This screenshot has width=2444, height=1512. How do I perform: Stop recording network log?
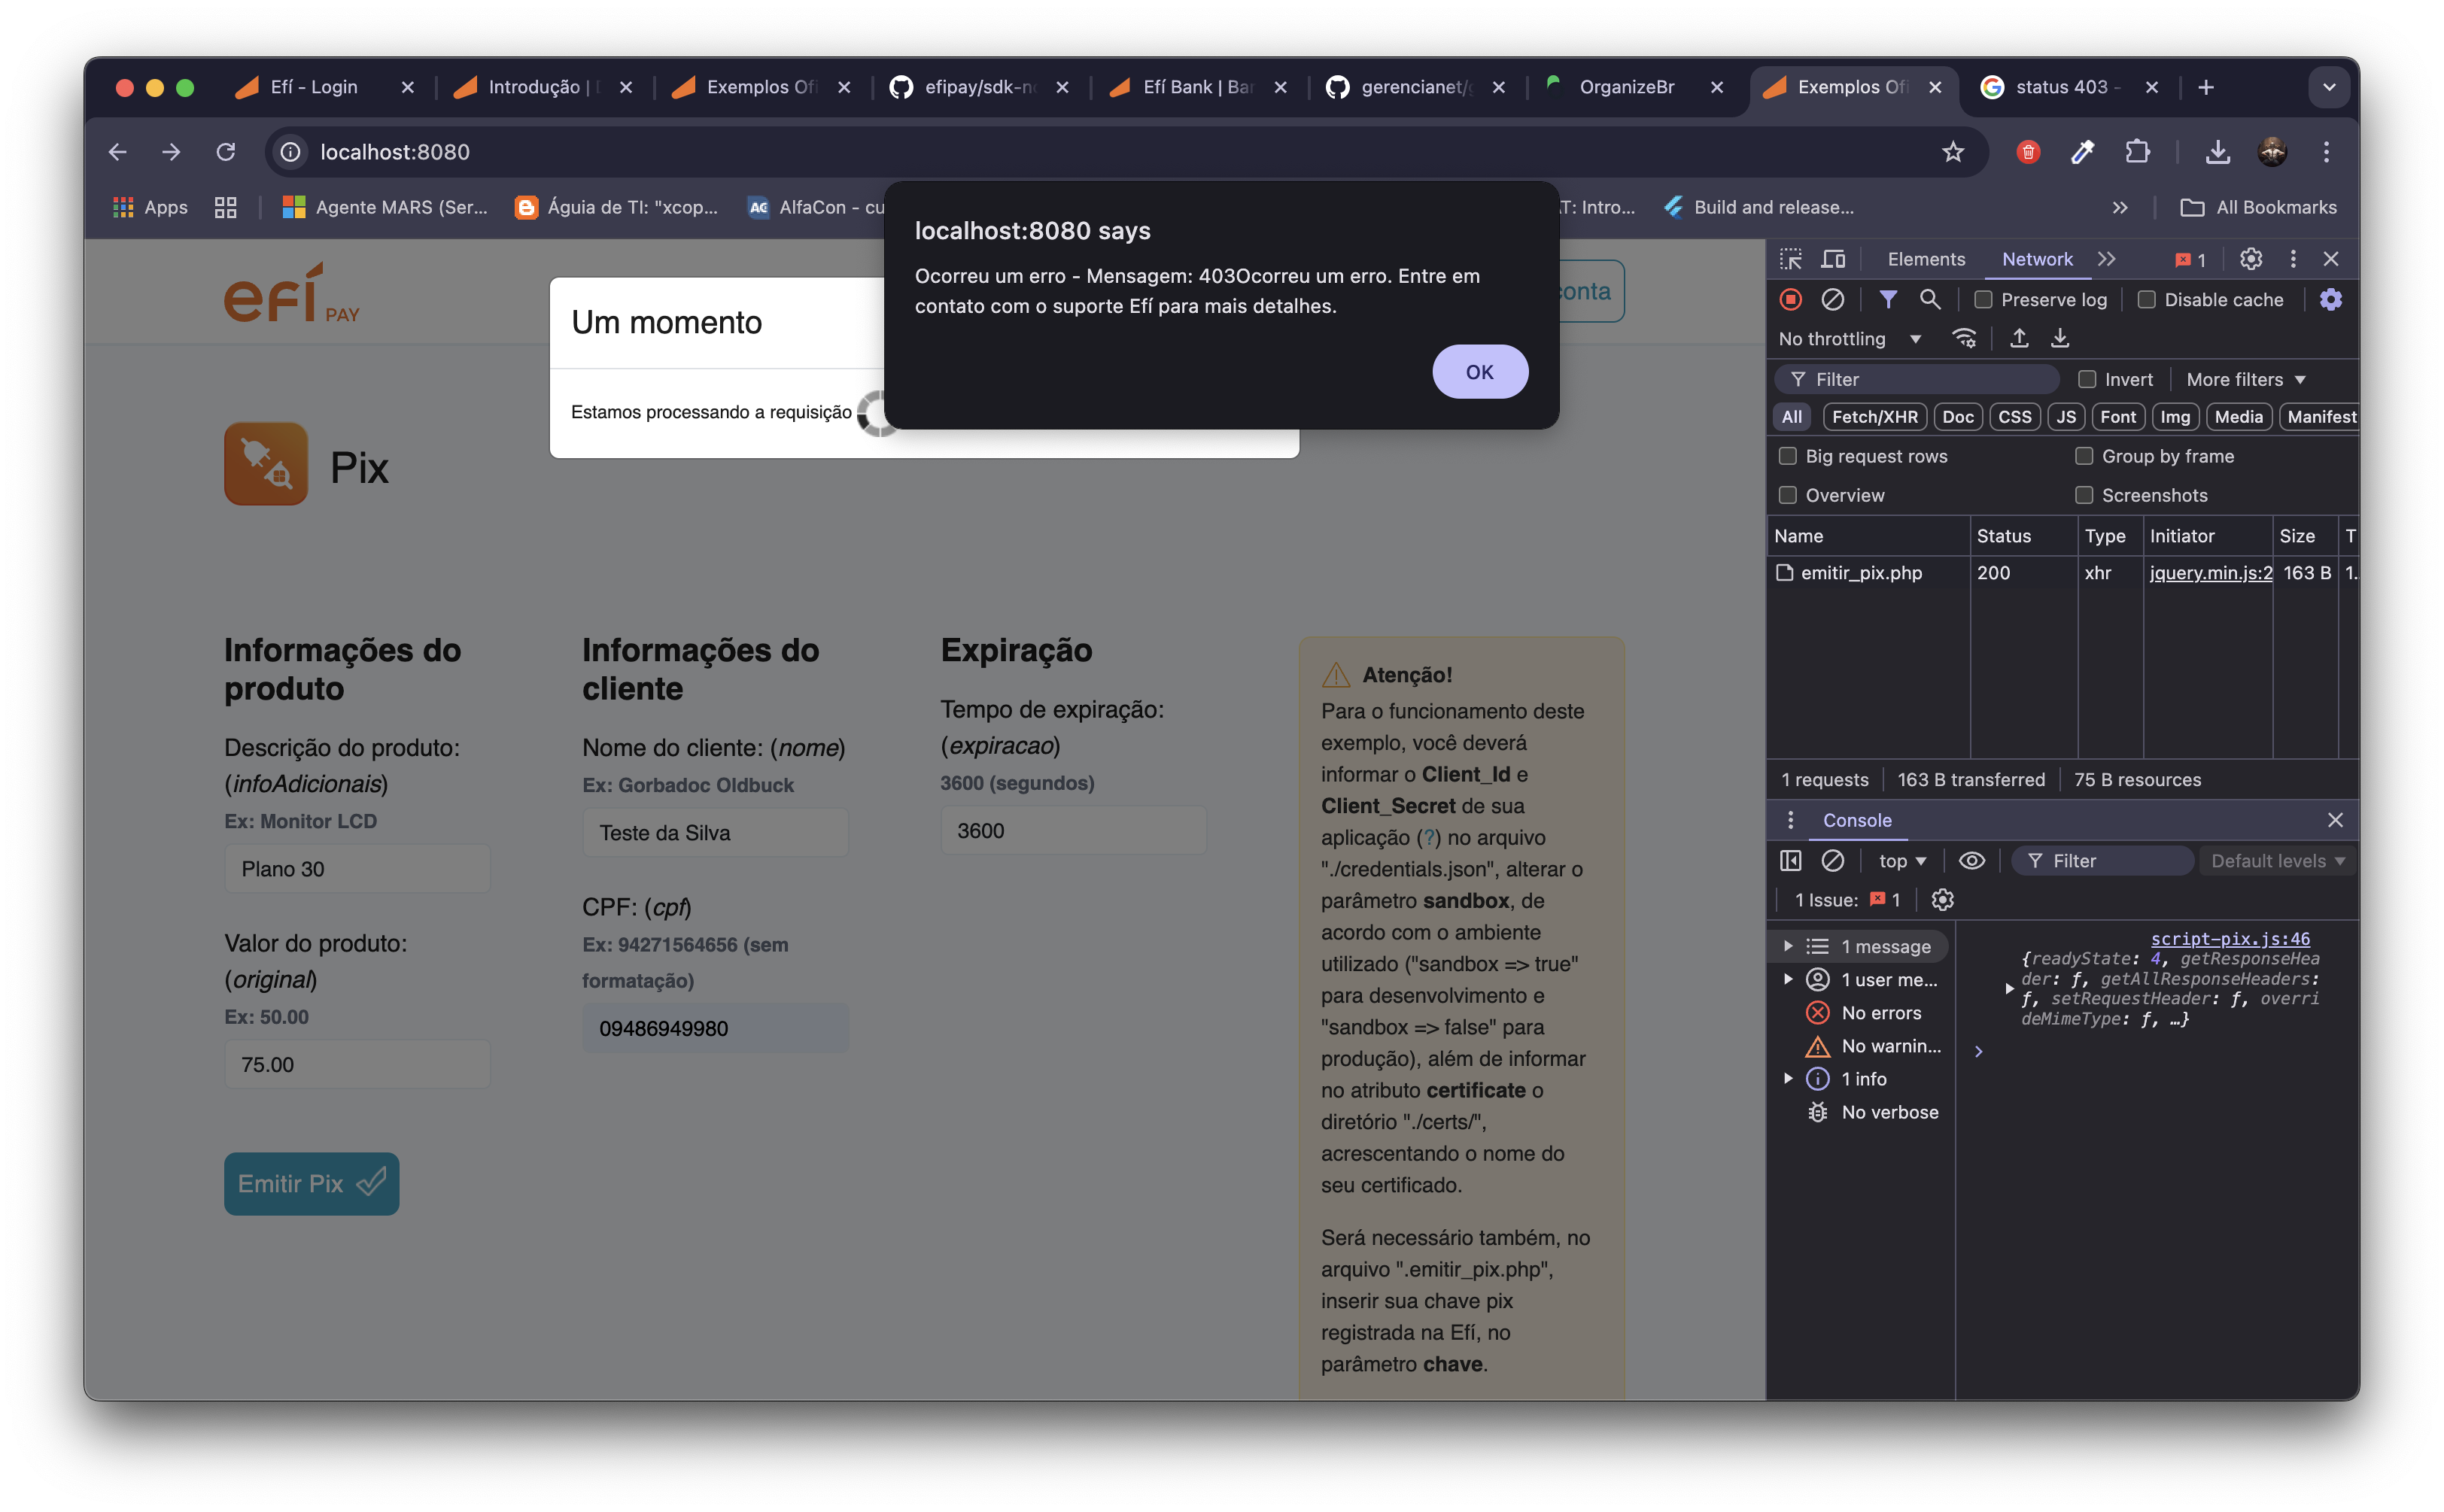point(1791,299)
